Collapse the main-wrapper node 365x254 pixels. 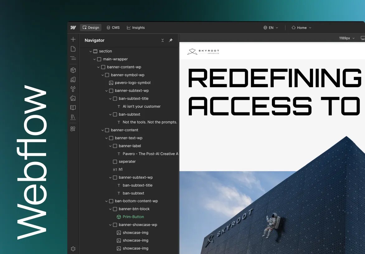pyautogui.click(x=94, y=59)
